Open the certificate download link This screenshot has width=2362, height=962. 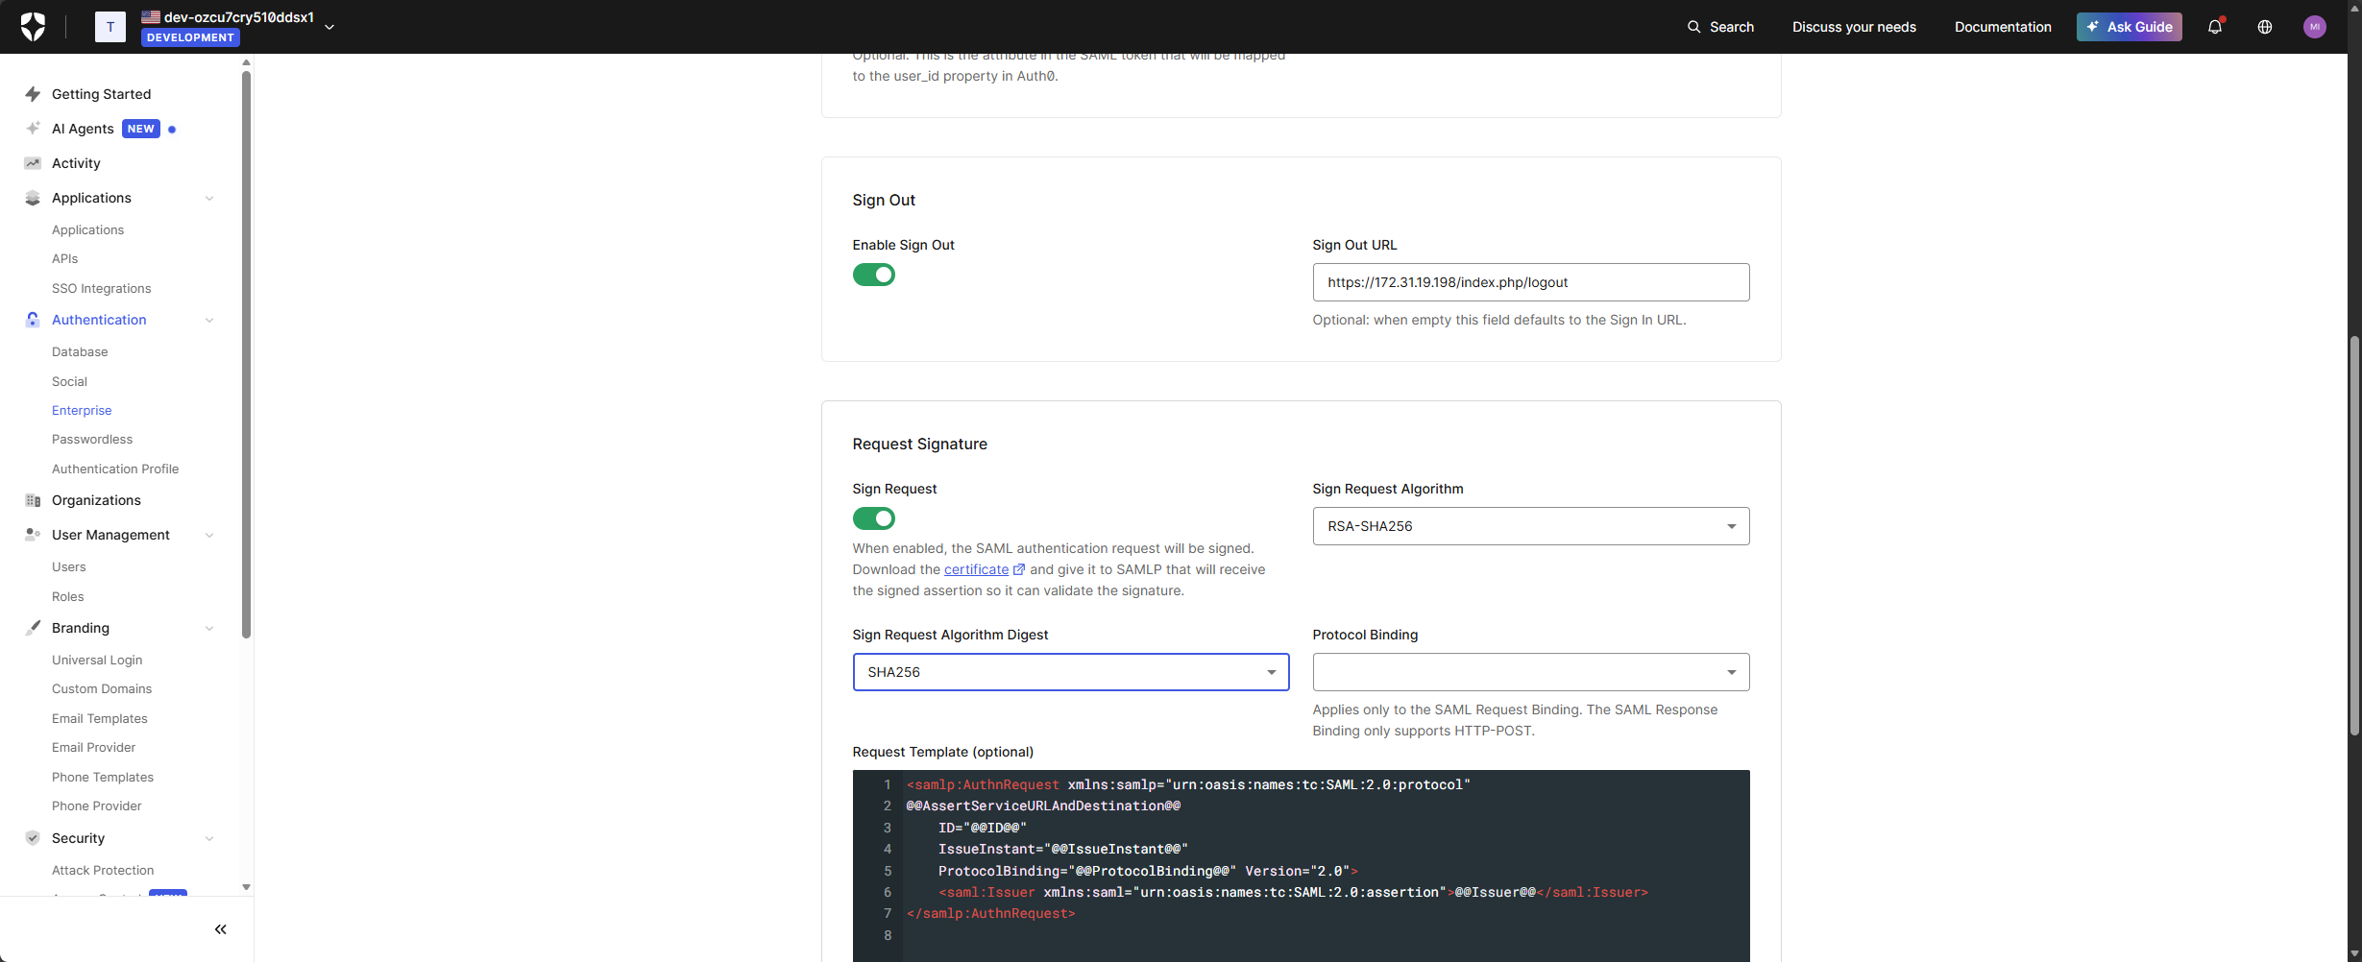coord(978,568)
